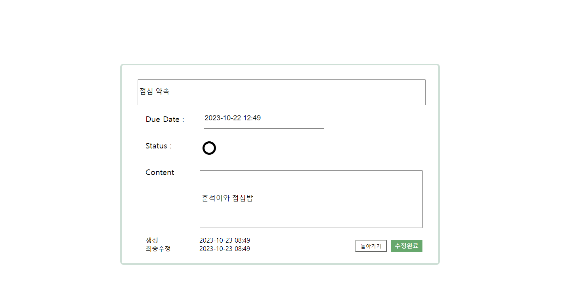The width and height of the screenshot is (568, 304).
Task: Click the date part 2023-10-22
Action: [223, 118]
